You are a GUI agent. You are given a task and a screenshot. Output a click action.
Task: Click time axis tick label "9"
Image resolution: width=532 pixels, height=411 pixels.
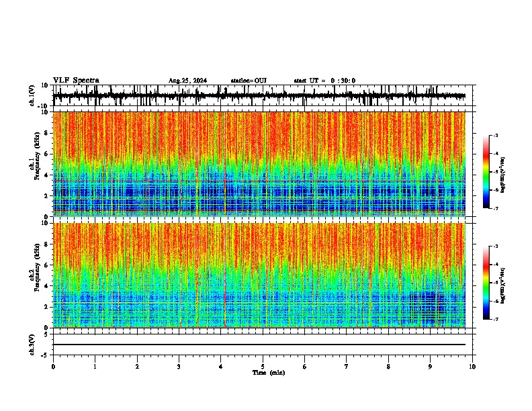point(430,367)
